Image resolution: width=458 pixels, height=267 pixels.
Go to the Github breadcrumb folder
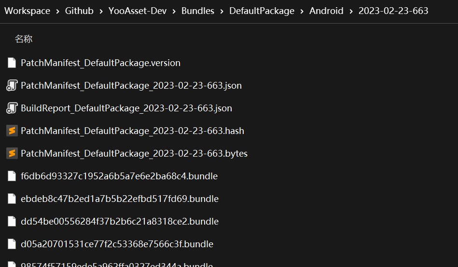click(x=79, y=11)
